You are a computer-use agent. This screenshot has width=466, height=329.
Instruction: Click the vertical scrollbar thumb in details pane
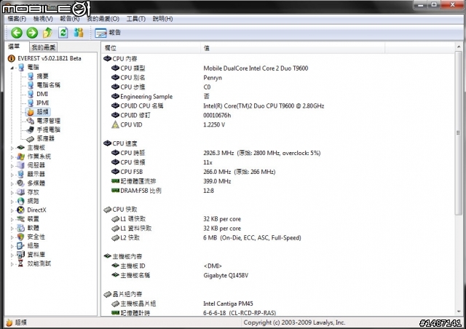[459, 133]
